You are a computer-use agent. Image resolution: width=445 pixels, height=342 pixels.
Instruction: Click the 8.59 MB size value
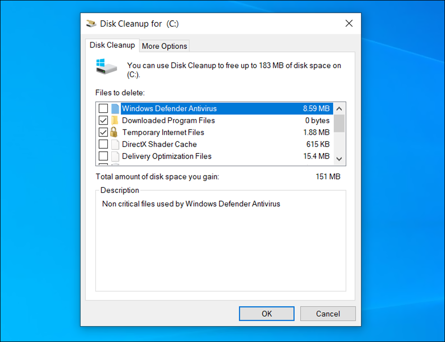pyautogui.click(x=316, y=109)
